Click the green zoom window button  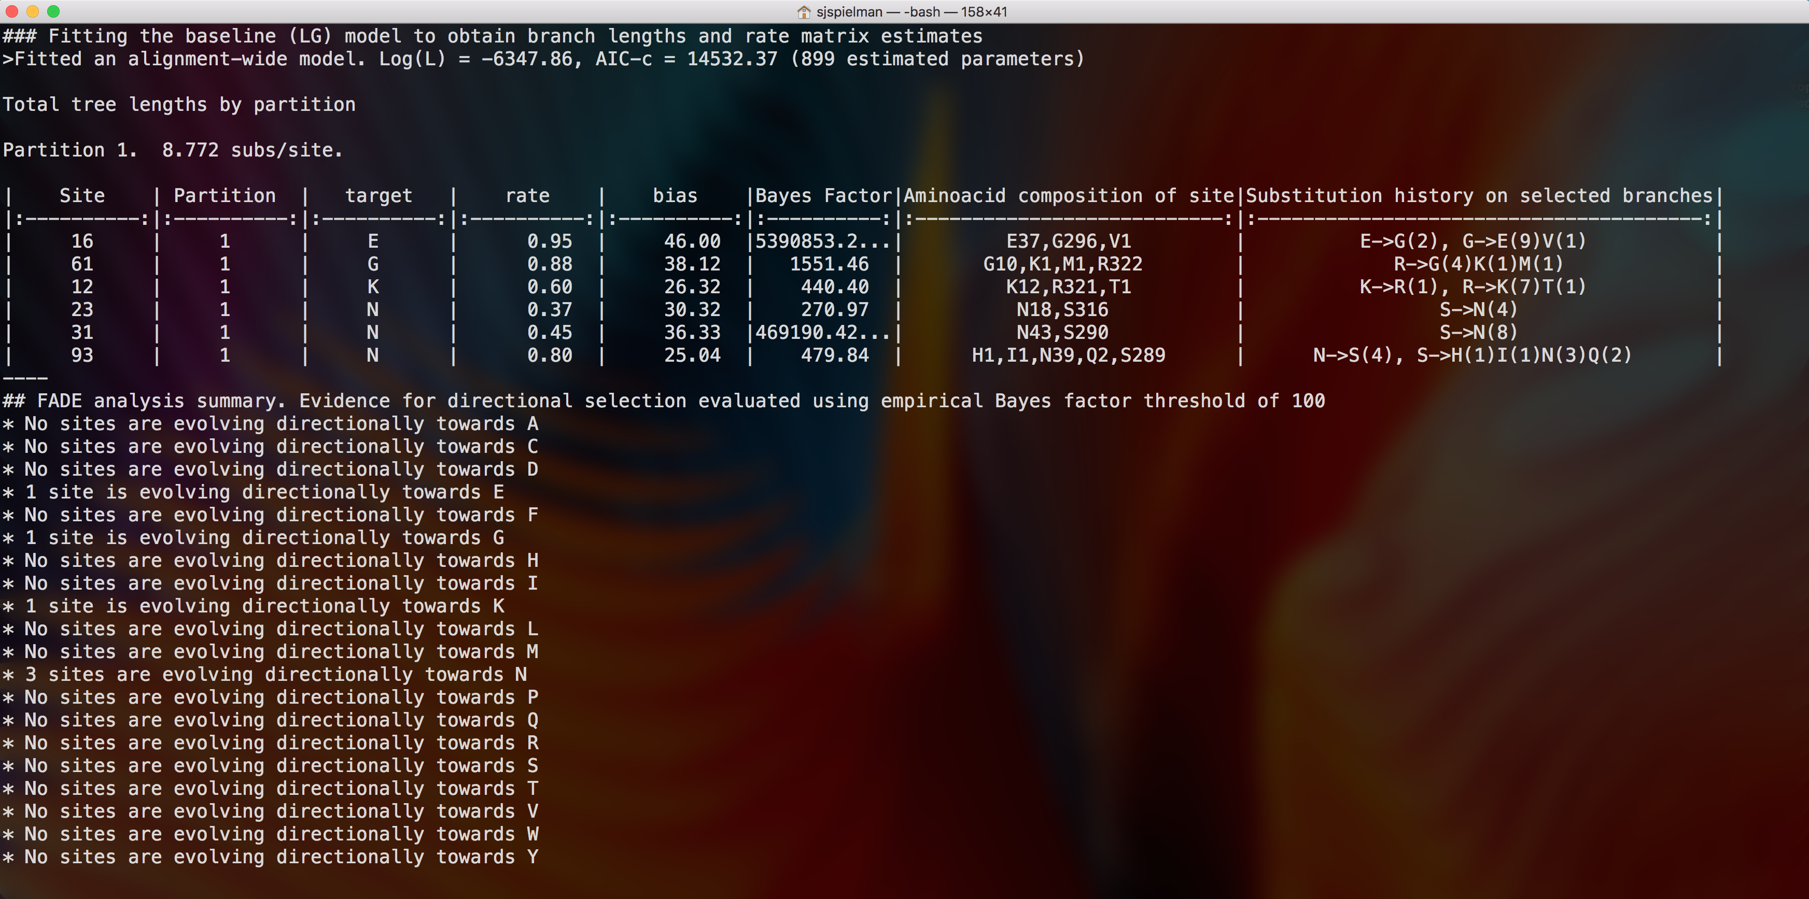(x=53, y=11)
